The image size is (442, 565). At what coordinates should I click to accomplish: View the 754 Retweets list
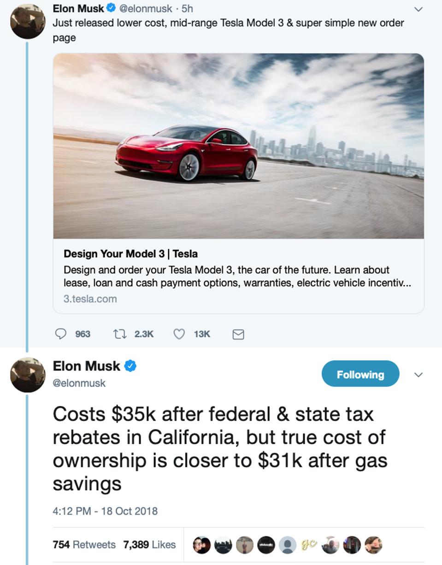[84, 545]
